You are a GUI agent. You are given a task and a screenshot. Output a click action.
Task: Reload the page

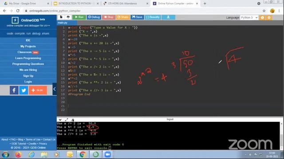coord(18,11)
